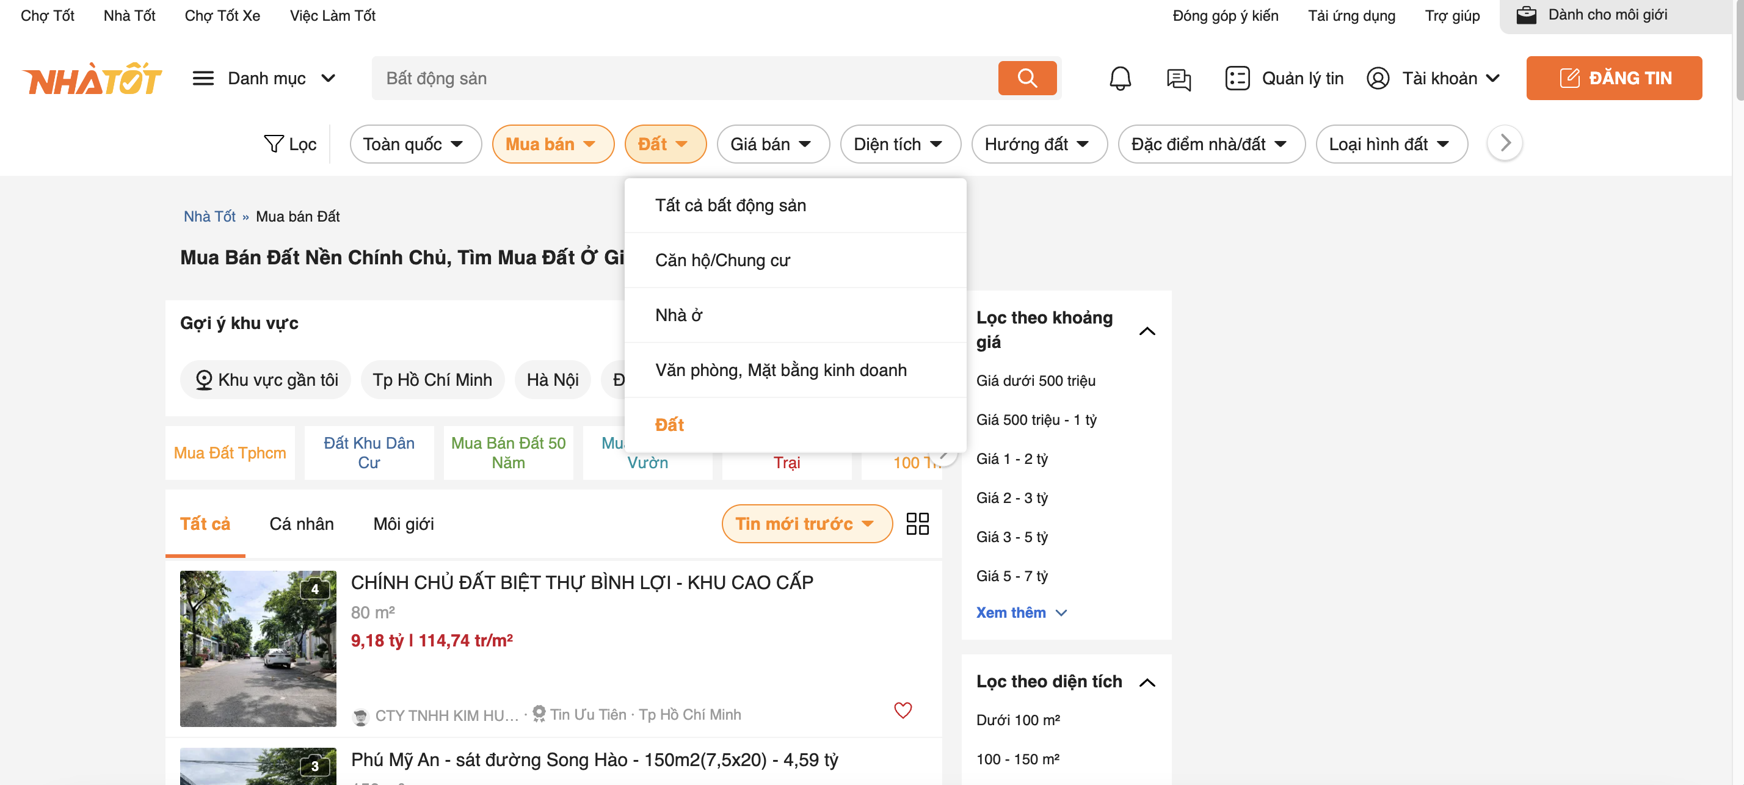Open Đất Khu Dân Cư quick link
The width and height of the screenshot is (1744, 785).
click(x=369, y=453)
